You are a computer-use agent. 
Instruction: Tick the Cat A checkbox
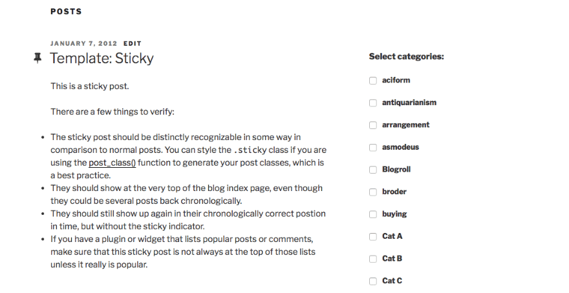[372, 236]
